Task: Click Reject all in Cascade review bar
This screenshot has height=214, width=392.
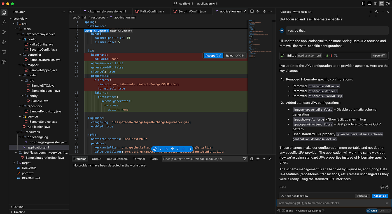Action: pyautogui.click(x=362, y=196)
